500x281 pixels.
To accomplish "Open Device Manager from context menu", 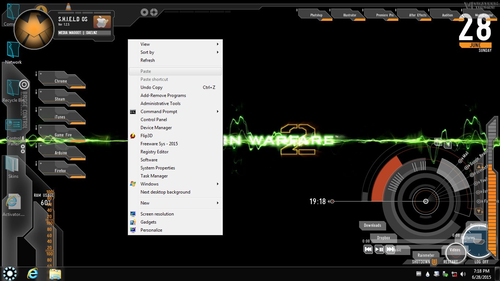I will coord(175,128).
